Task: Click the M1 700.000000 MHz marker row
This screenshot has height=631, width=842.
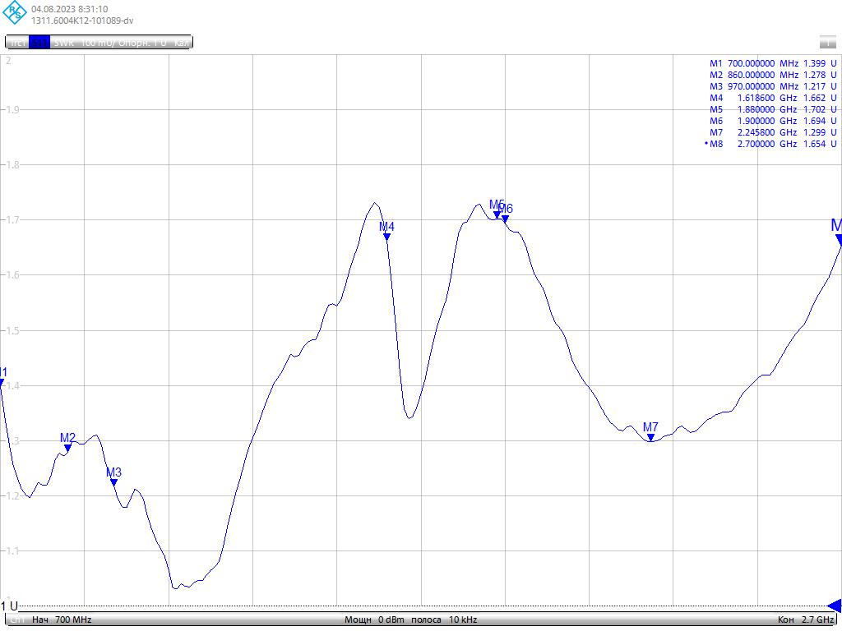Action: coord(773,63)
